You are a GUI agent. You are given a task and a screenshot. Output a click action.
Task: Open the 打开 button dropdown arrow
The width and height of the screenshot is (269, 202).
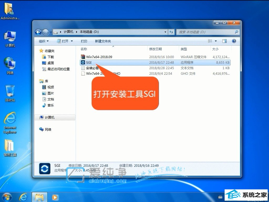(x=72, y=41)
